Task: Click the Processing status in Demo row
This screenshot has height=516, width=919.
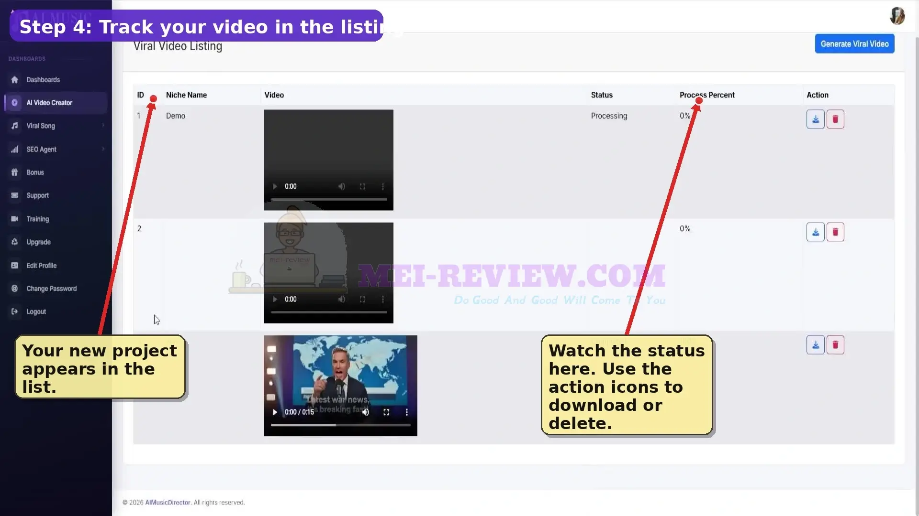Action: (609, 116)
